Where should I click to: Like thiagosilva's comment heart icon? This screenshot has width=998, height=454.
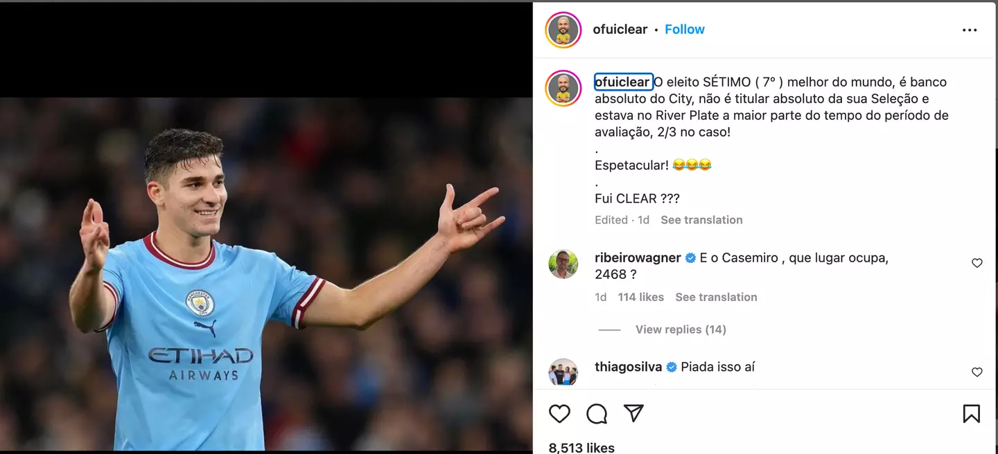coord(977,372)
